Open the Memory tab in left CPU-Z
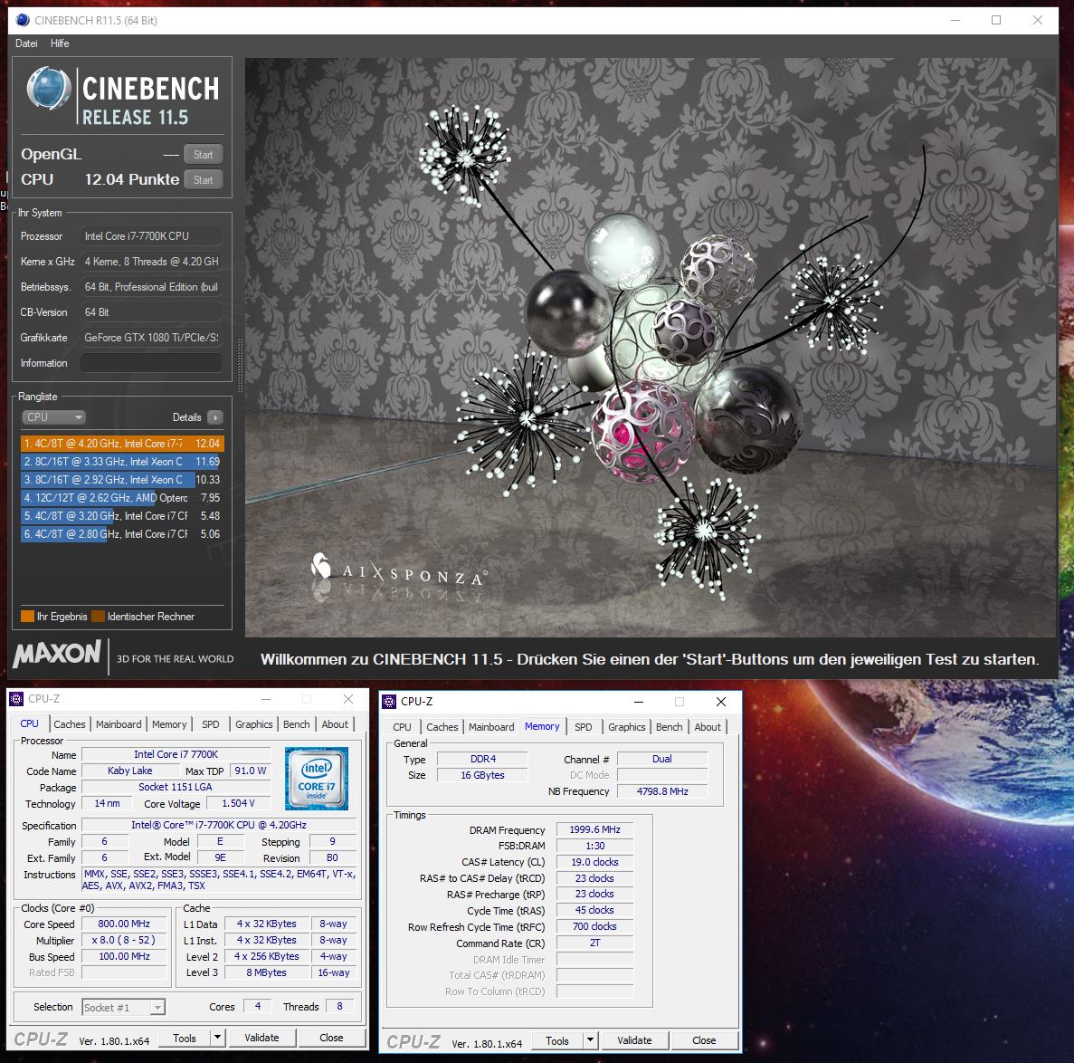 coord(169,723)
